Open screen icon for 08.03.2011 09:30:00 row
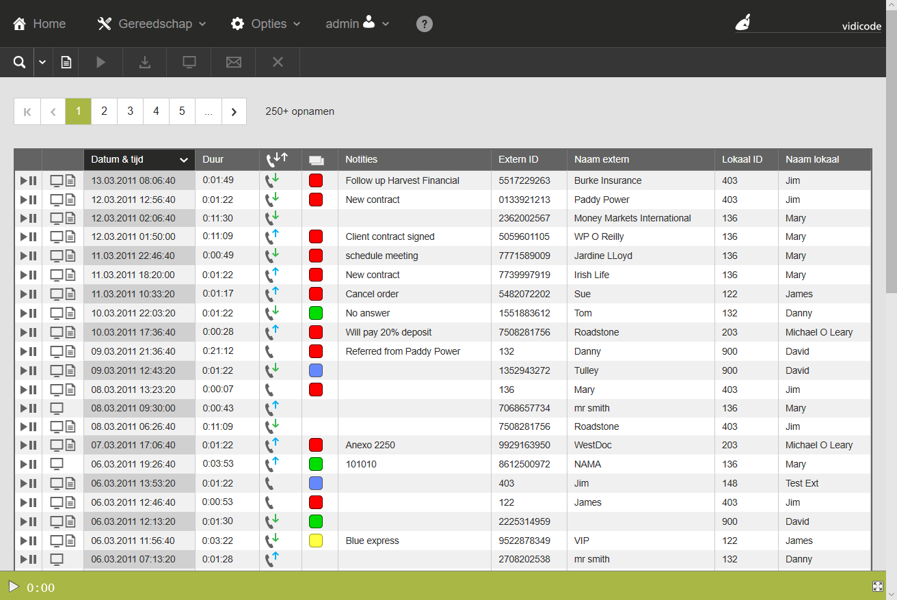 point(57,409)
